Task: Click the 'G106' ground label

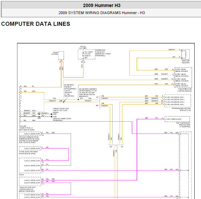Action: (x=55, y=117)
